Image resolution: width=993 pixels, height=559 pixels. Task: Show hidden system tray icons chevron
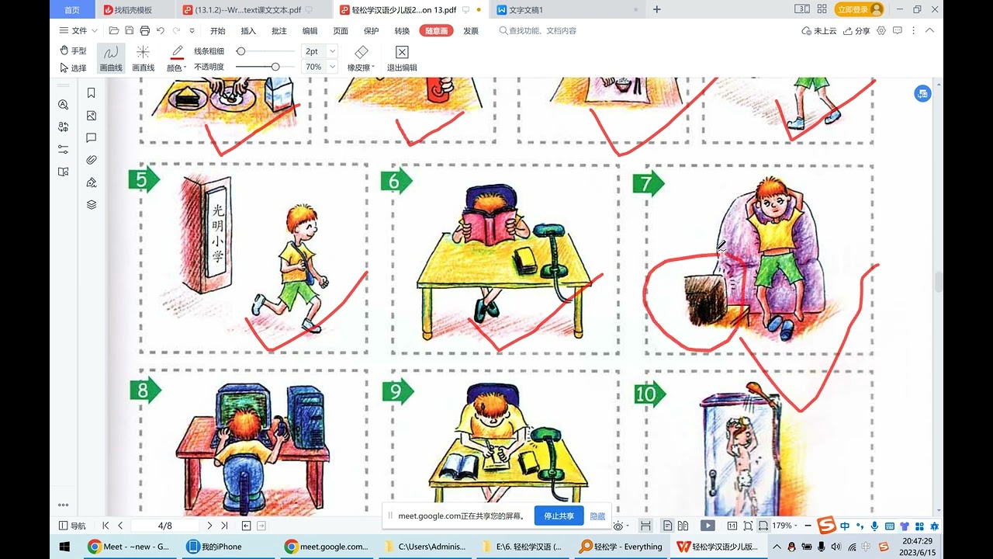tap(777, 547)
